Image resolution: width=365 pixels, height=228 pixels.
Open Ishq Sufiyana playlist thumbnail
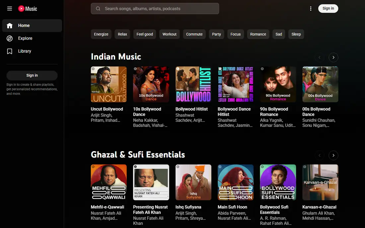193,183
